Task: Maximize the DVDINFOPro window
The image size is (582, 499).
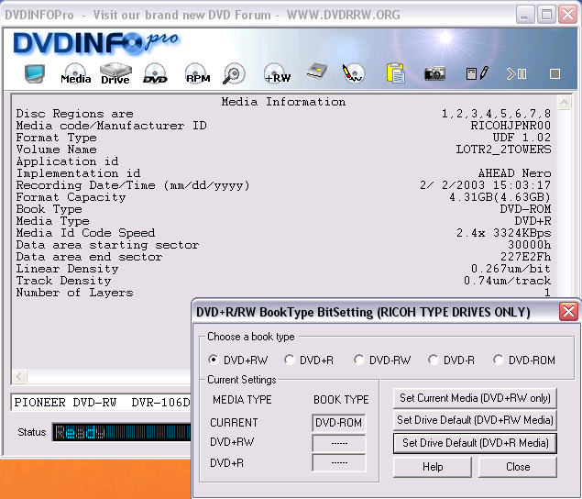Action: 546,15
